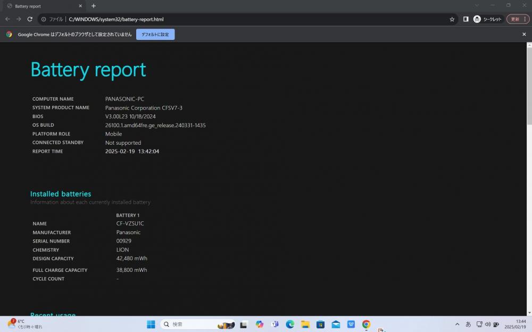Select the report time 2025-02-19 13:42:04
This screenshot has width=532, height=332.
[x=132, y=151]
